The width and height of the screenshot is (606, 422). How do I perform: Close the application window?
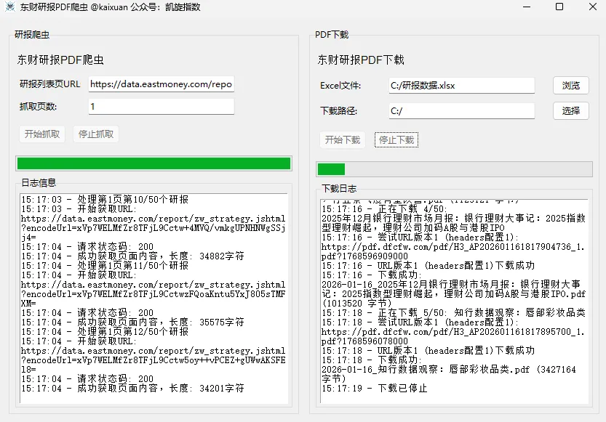(x=592, y=7)
